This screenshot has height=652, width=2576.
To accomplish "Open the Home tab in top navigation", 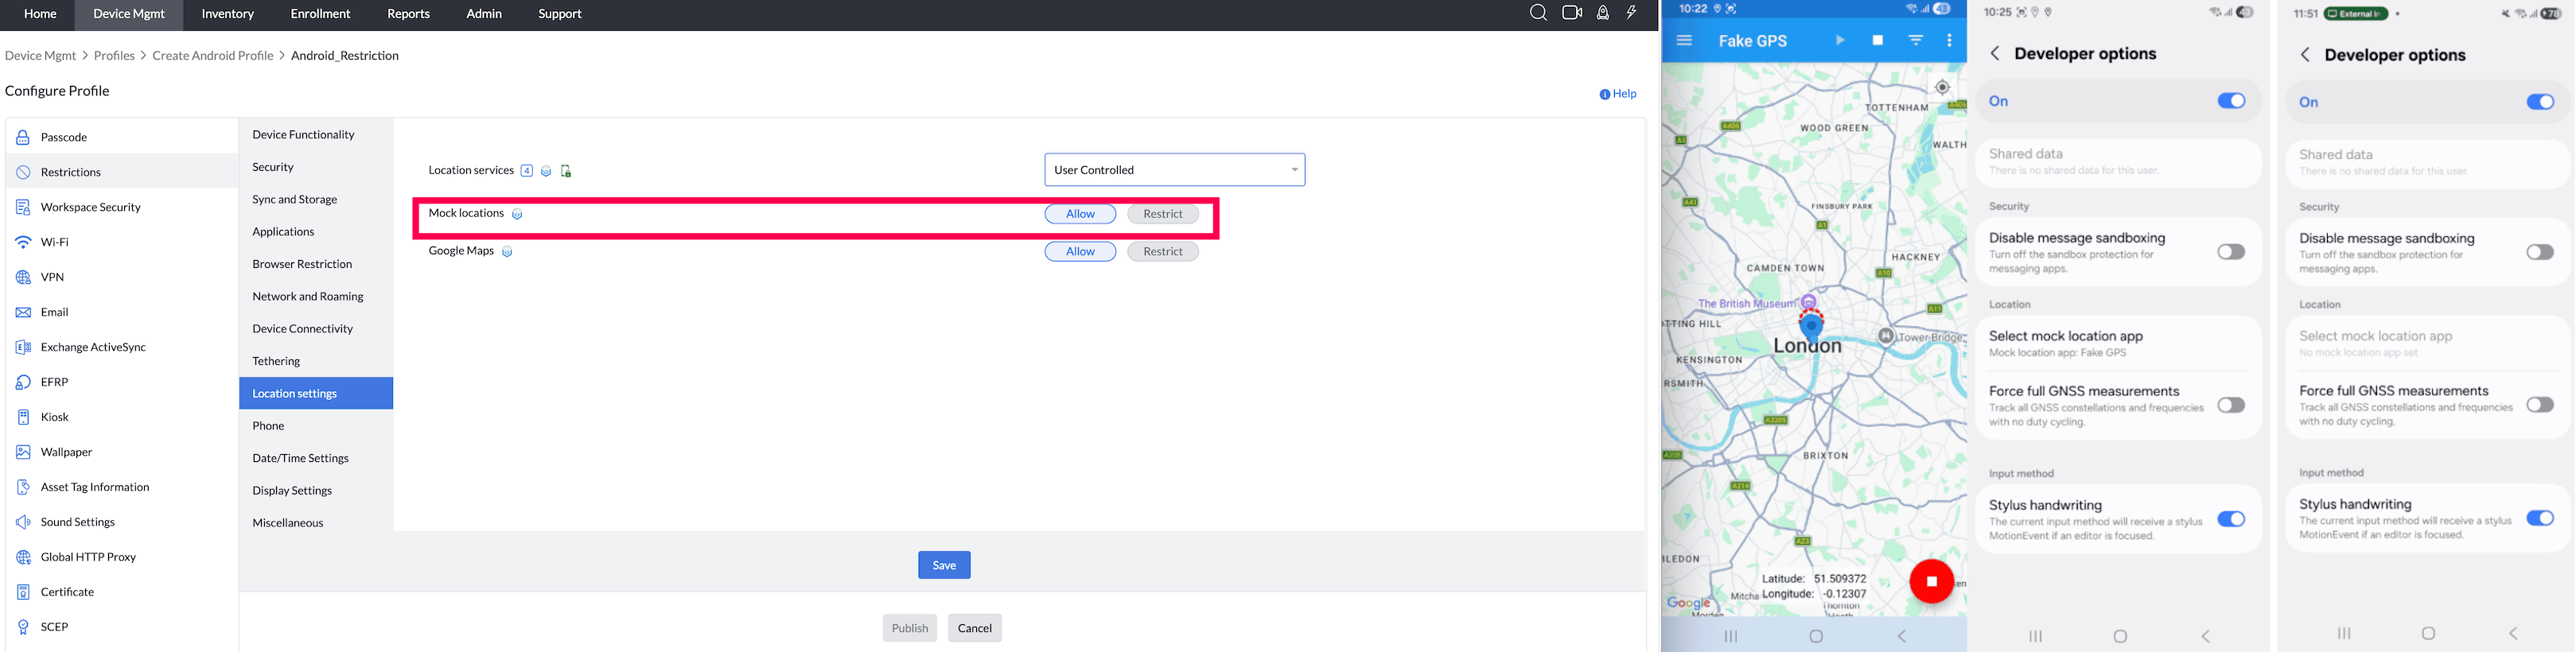I will coord(40,14).
